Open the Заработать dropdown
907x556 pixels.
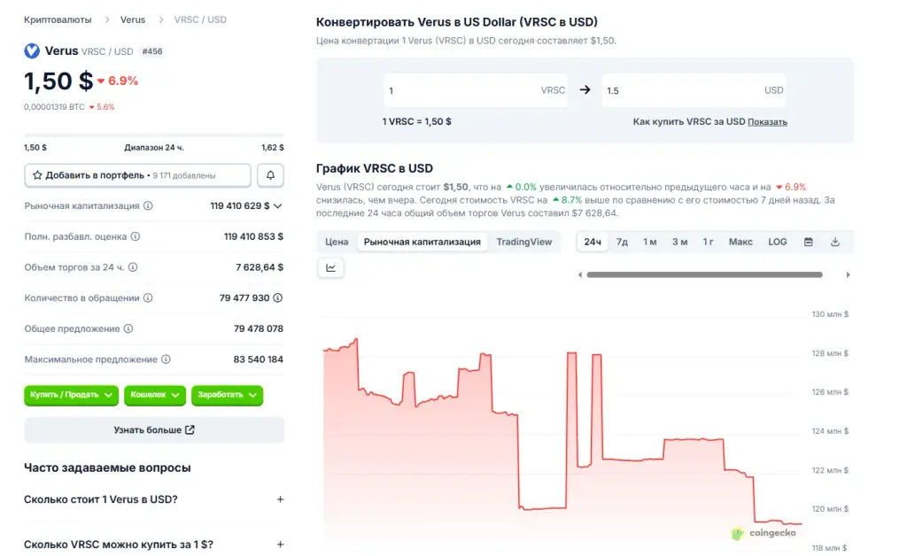coord(227,395)
